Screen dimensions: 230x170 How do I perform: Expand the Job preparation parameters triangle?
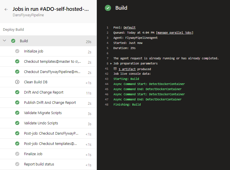(x=111, y=64)
